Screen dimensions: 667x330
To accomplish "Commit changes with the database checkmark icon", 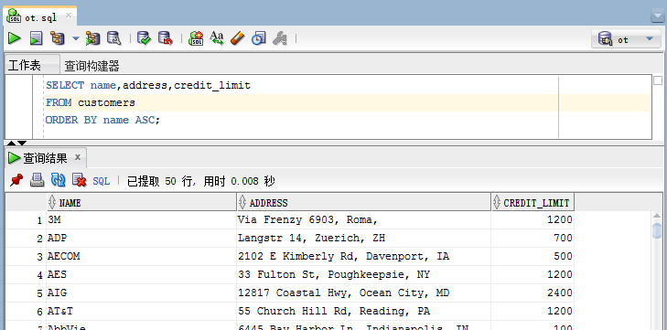I will [145, 38].
